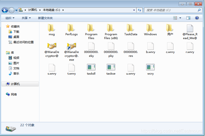
Task: Open the 共享 menu
Action: (x=26, y=18)
